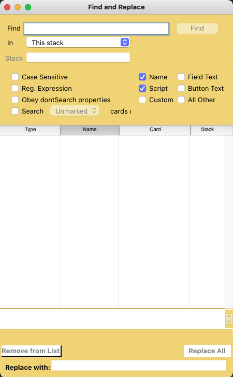Click the preview pane scroll stepper
This screenshot has width=233, height=377.
tap(229, 319)
